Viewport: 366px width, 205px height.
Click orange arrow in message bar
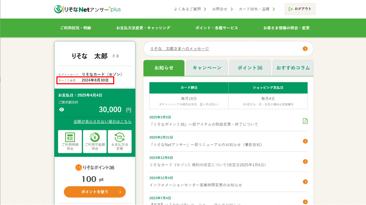point(305,48)
